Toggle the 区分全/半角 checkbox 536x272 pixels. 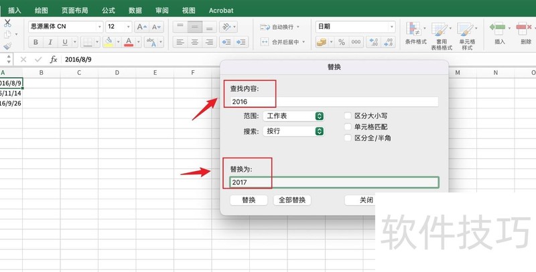tap(348, 138)
